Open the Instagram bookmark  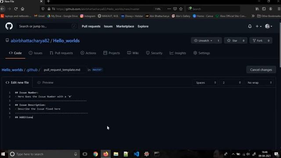coord(88,16)
